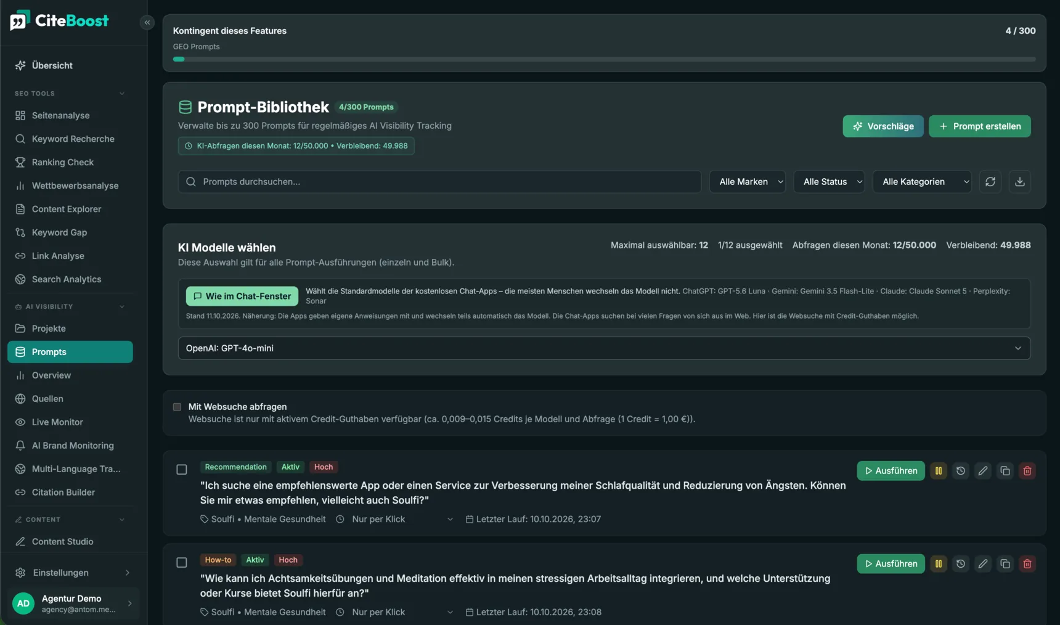
Task: Open Wettbewerbsanalyse
Action: click(70, 186)
